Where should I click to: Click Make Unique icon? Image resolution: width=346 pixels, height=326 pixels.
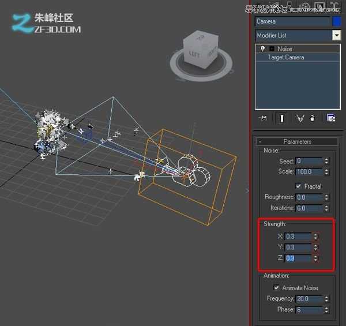point(300,118)
